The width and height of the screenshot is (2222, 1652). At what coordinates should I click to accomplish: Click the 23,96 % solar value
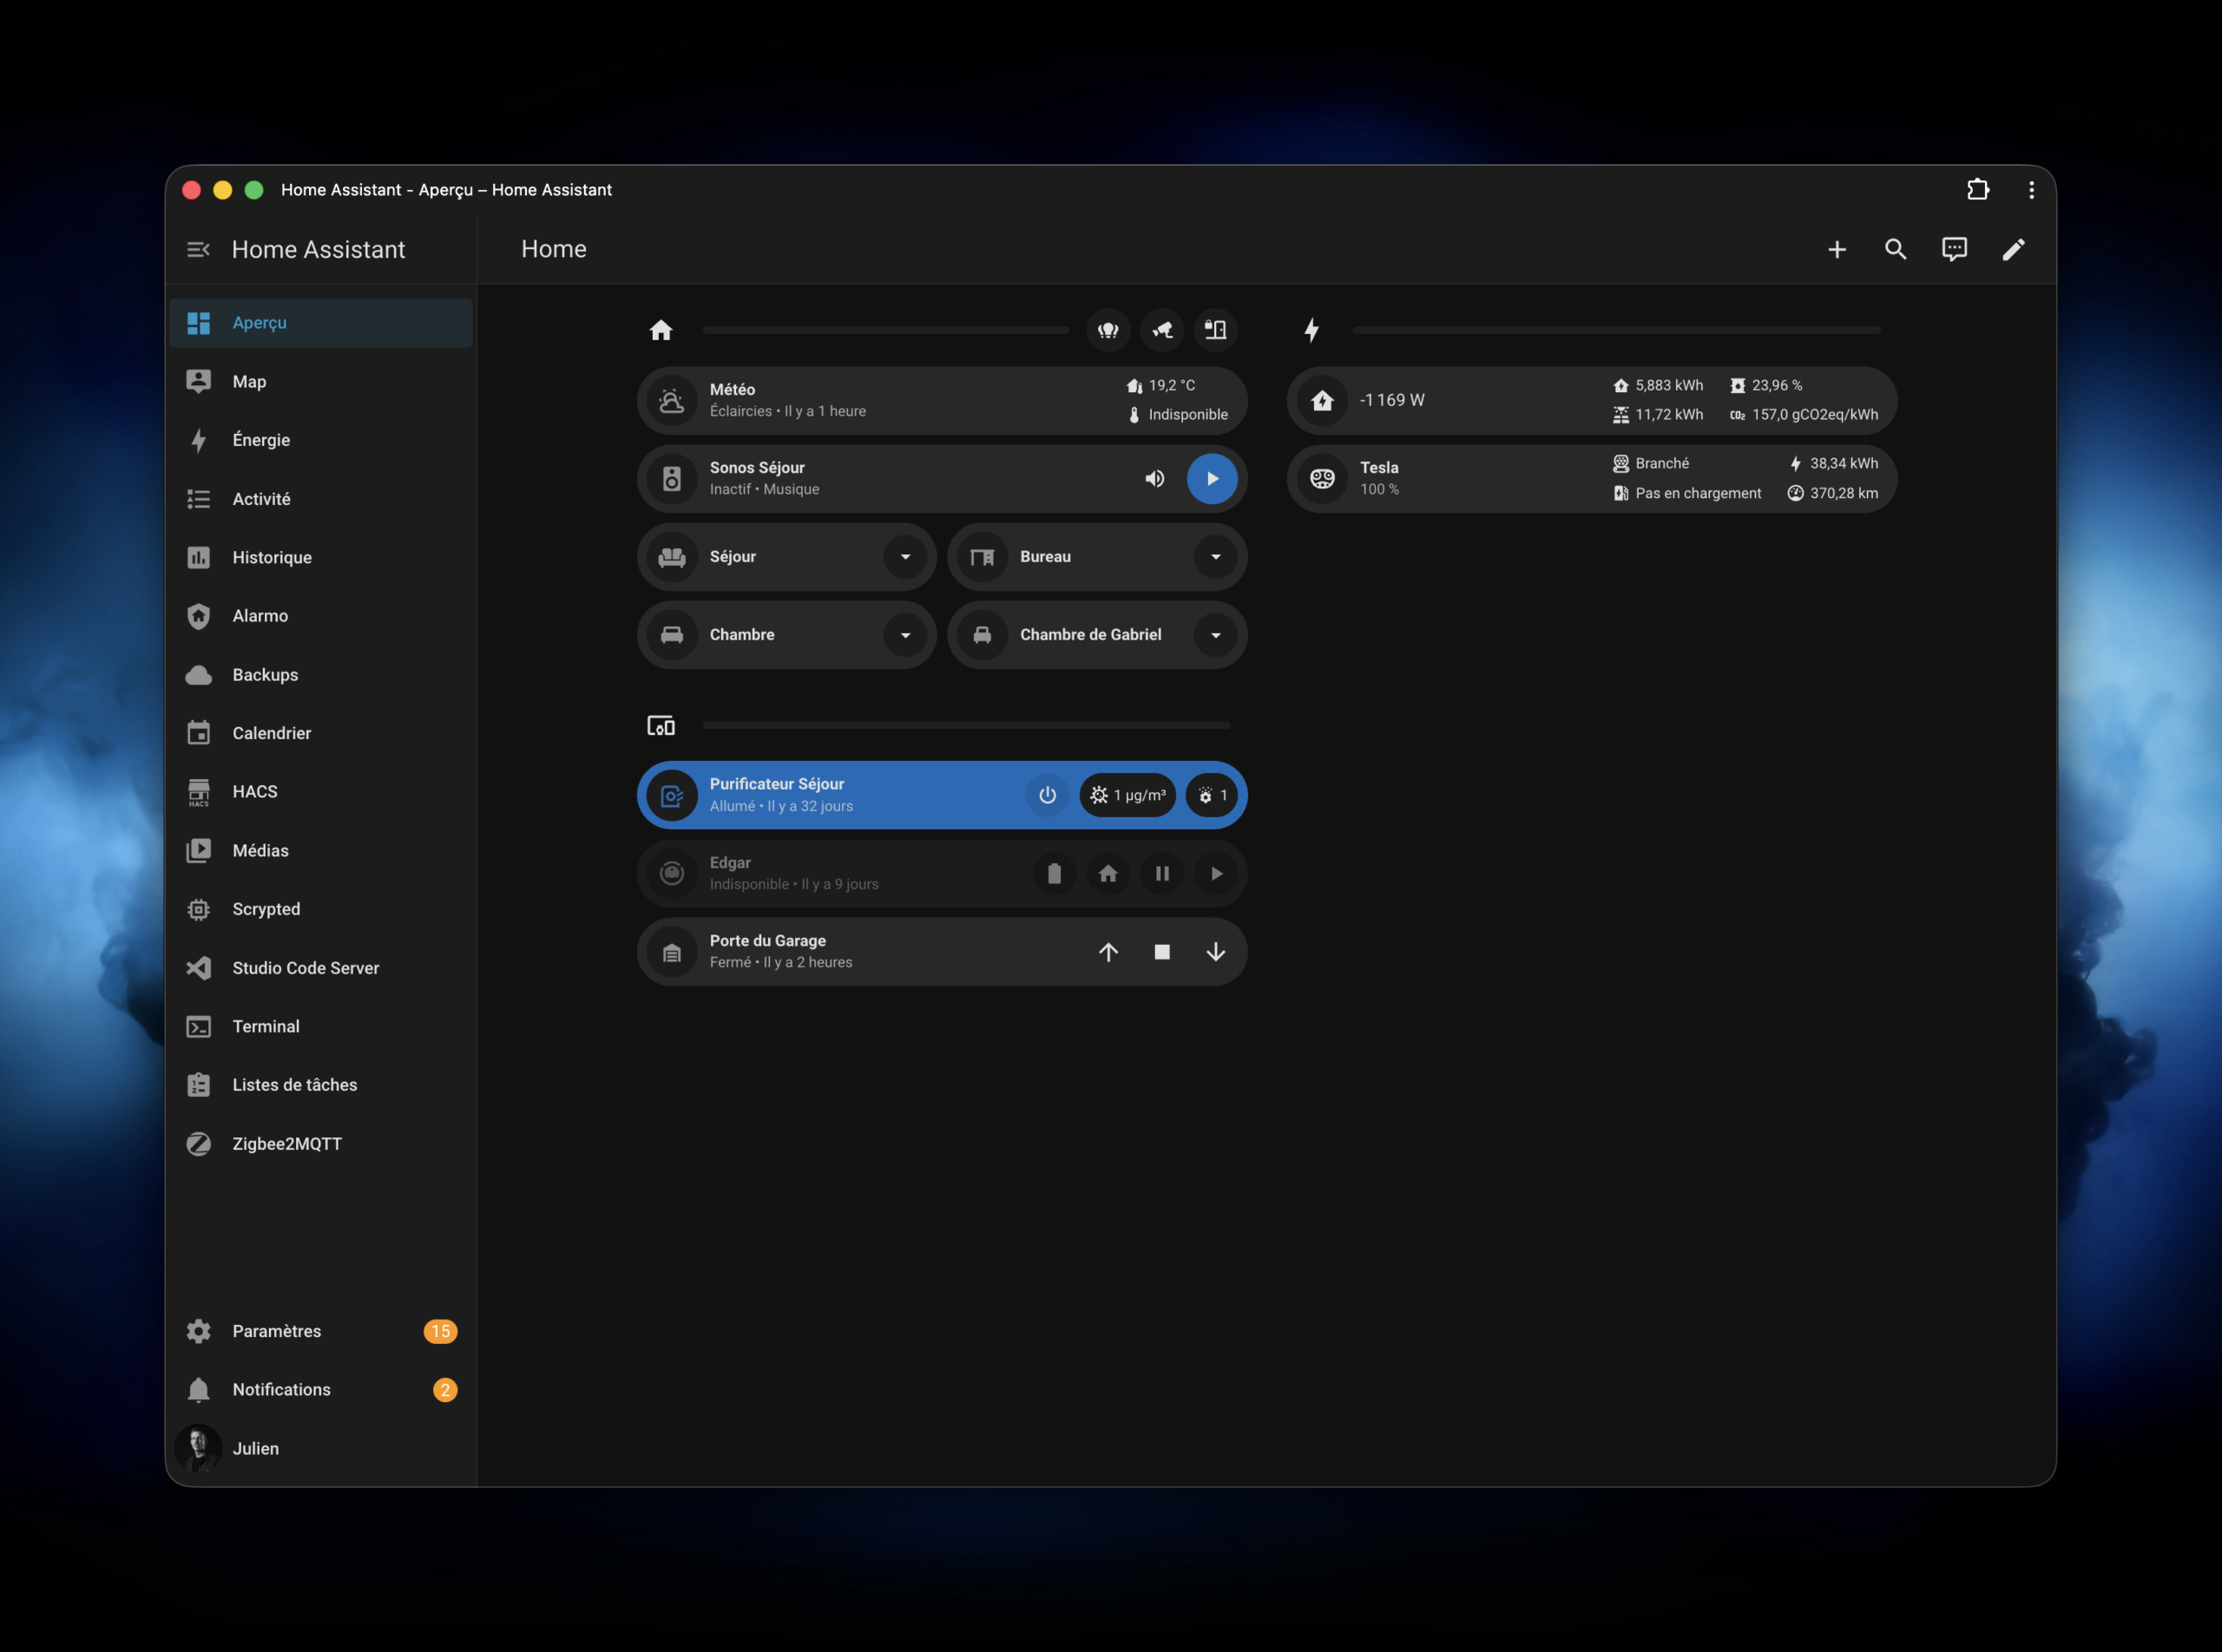point(1765,385)
